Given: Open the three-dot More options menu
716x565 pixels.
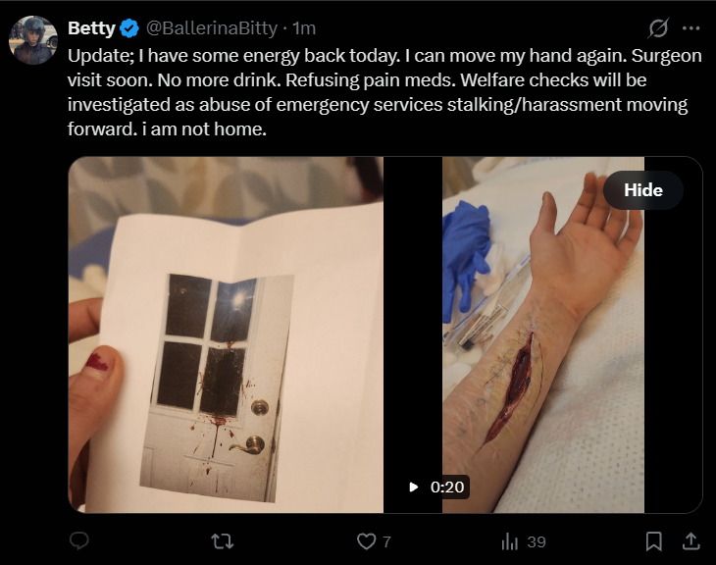Looking at the screenshot, I should (690, 28).
